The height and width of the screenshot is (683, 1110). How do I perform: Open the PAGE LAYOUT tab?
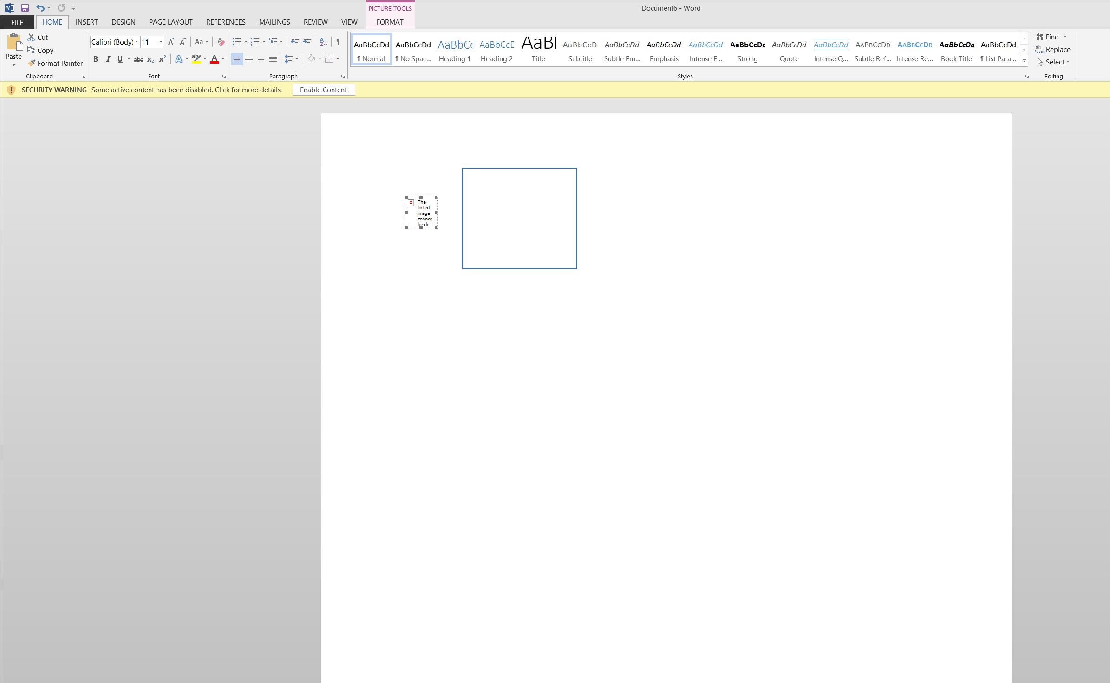(x=170, y=22)
